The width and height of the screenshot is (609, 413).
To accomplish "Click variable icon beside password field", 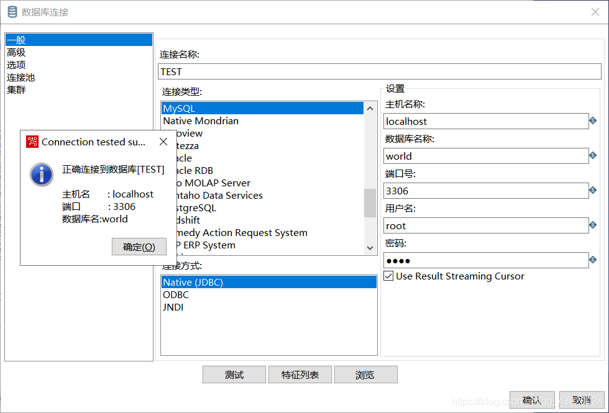I will click(593, 260).
